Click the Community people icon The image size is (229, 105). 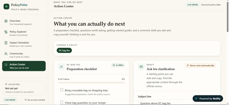(6, 54)
